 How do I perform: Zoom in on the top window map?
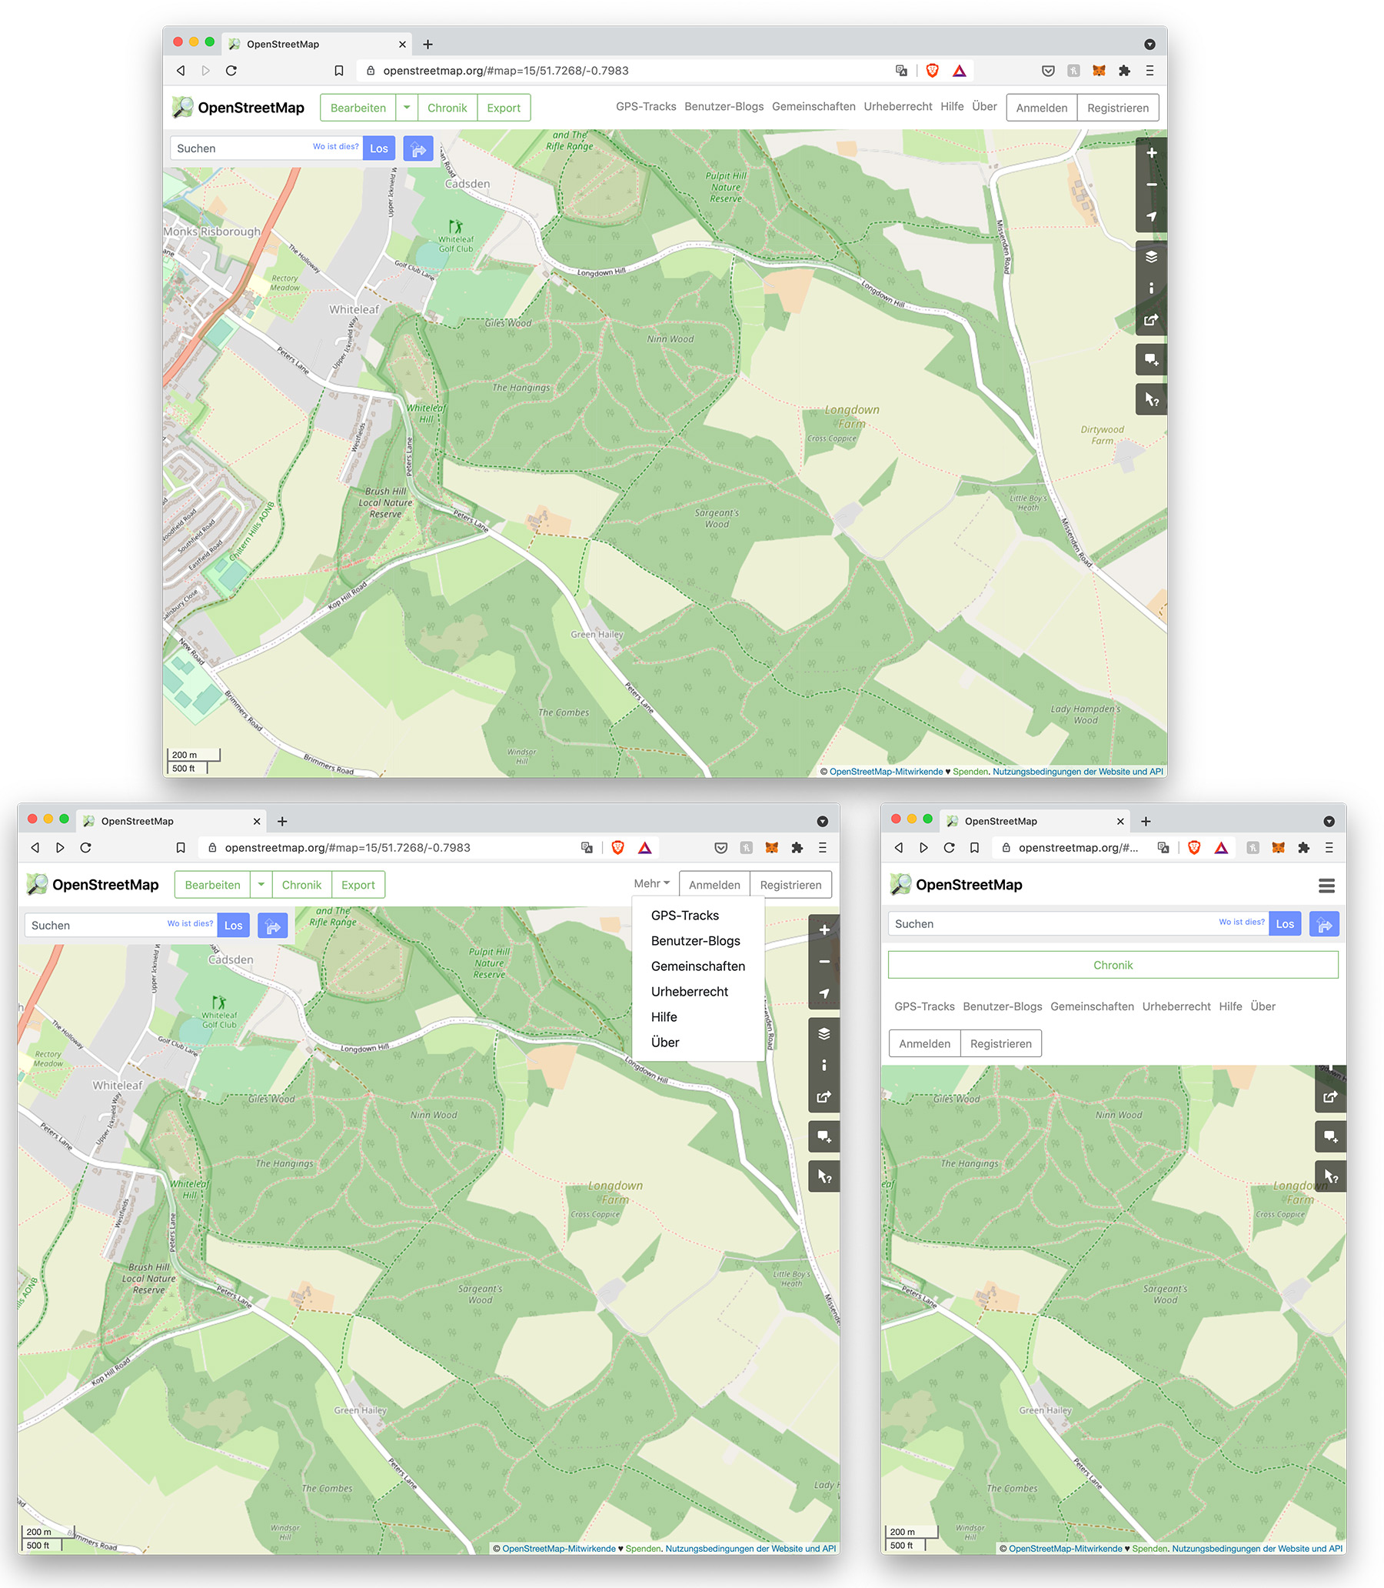[1151, 153]
